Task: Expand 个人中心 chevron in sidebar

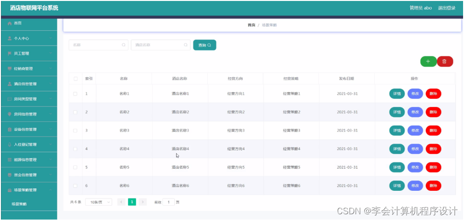Action: (51, 38)
